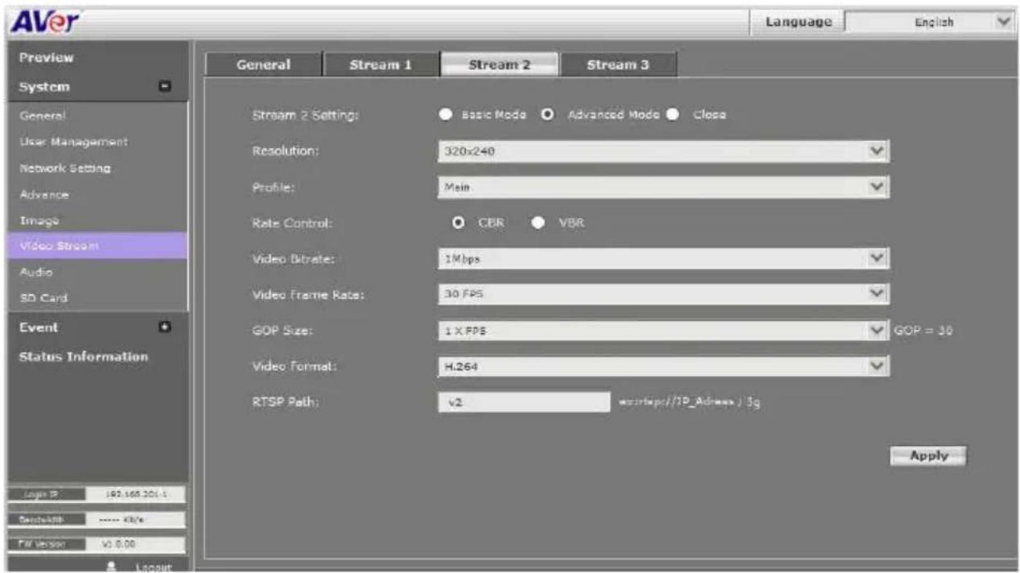1020x573 pixels.
Task: Choose CBR rate control
Action: click(x=458, y=223)
